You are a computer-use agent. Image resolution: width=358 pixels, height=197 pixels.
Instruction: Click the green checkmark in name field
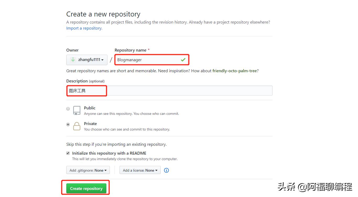[x=183, y=60]
